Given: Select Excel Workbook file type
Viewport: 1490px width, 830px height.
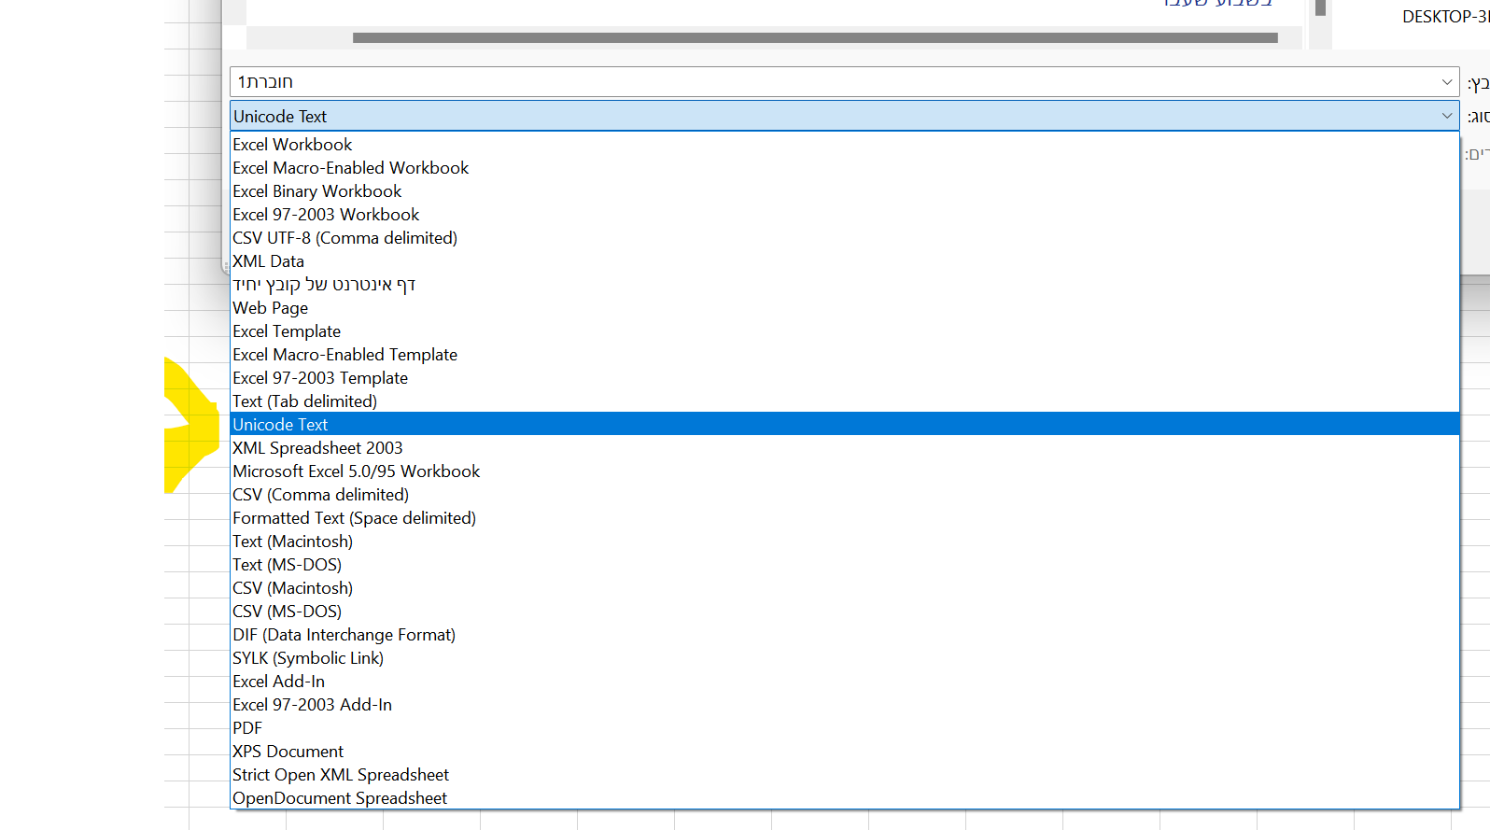Looking at the screenshot, I should 845,145.
